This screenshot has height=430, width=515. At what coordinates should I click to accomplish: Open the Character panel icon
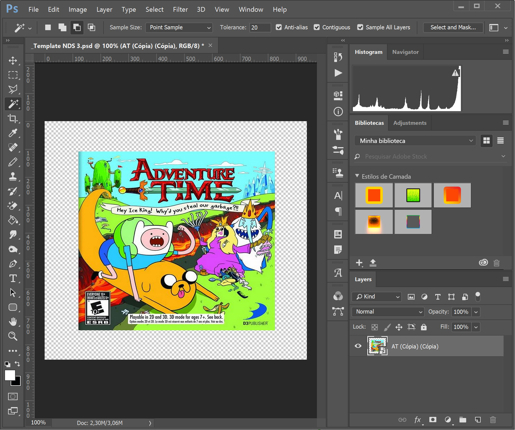tap(338, 196)
